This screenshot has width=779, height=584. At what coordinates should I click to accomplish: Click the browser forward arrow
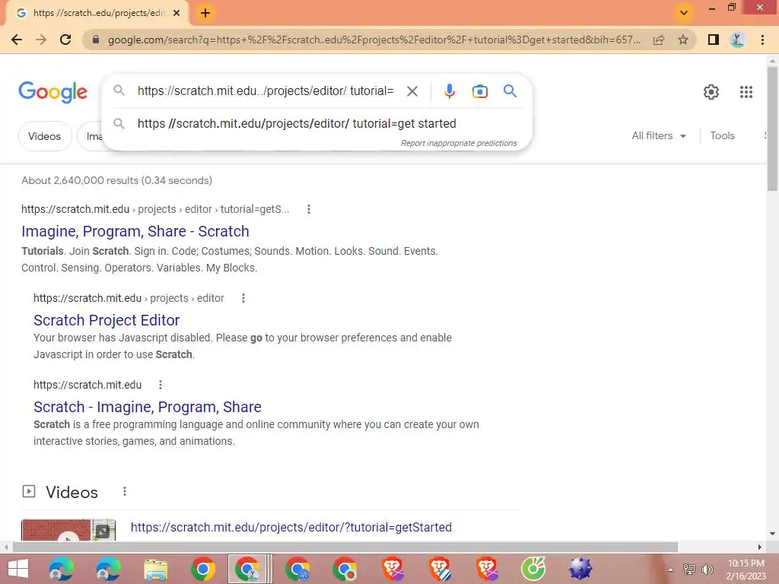click(41, 40)
